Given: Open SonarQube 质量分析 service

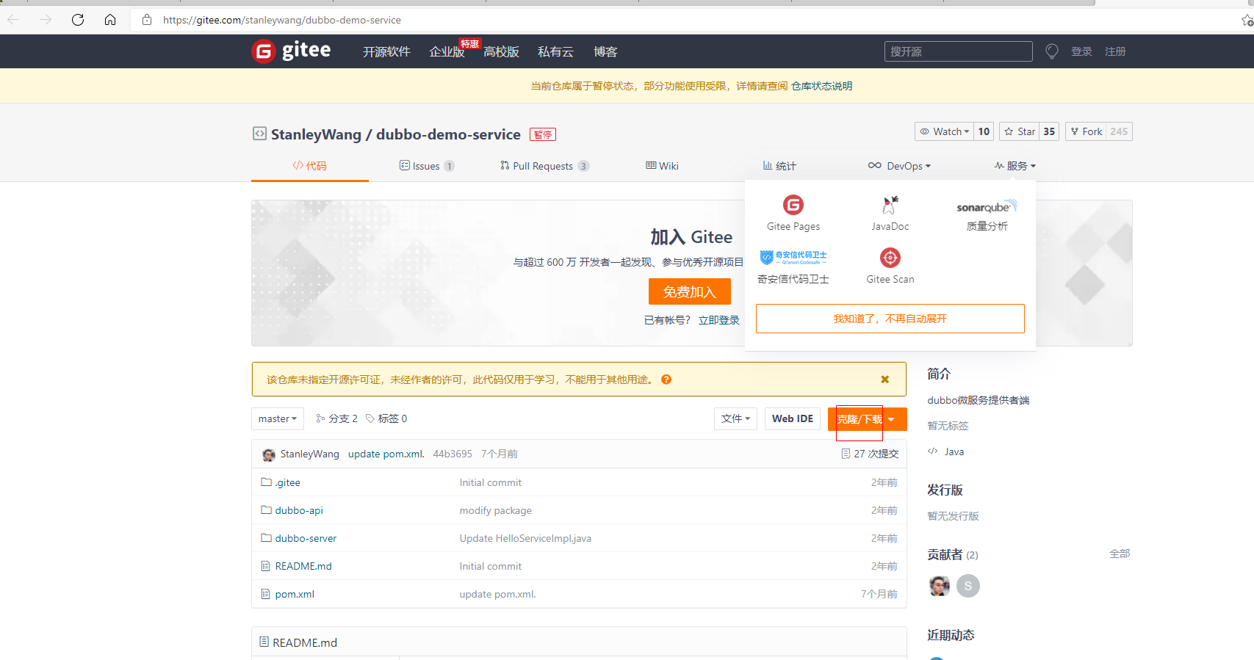Looking at the screenshot, I should point(987,214).
